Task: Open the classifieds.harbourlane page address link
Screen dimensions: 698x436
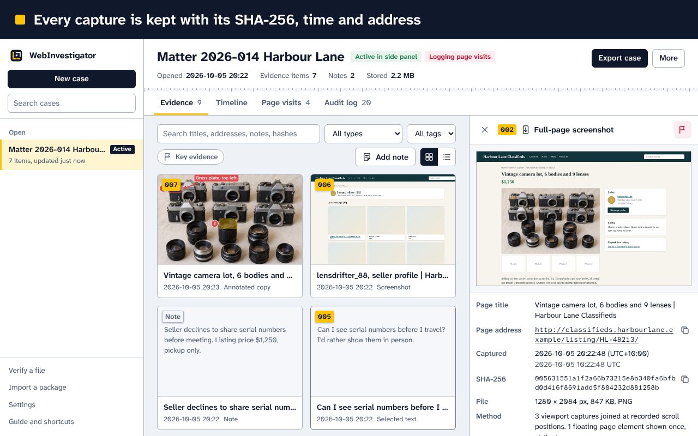Action: tap(604, 335)
